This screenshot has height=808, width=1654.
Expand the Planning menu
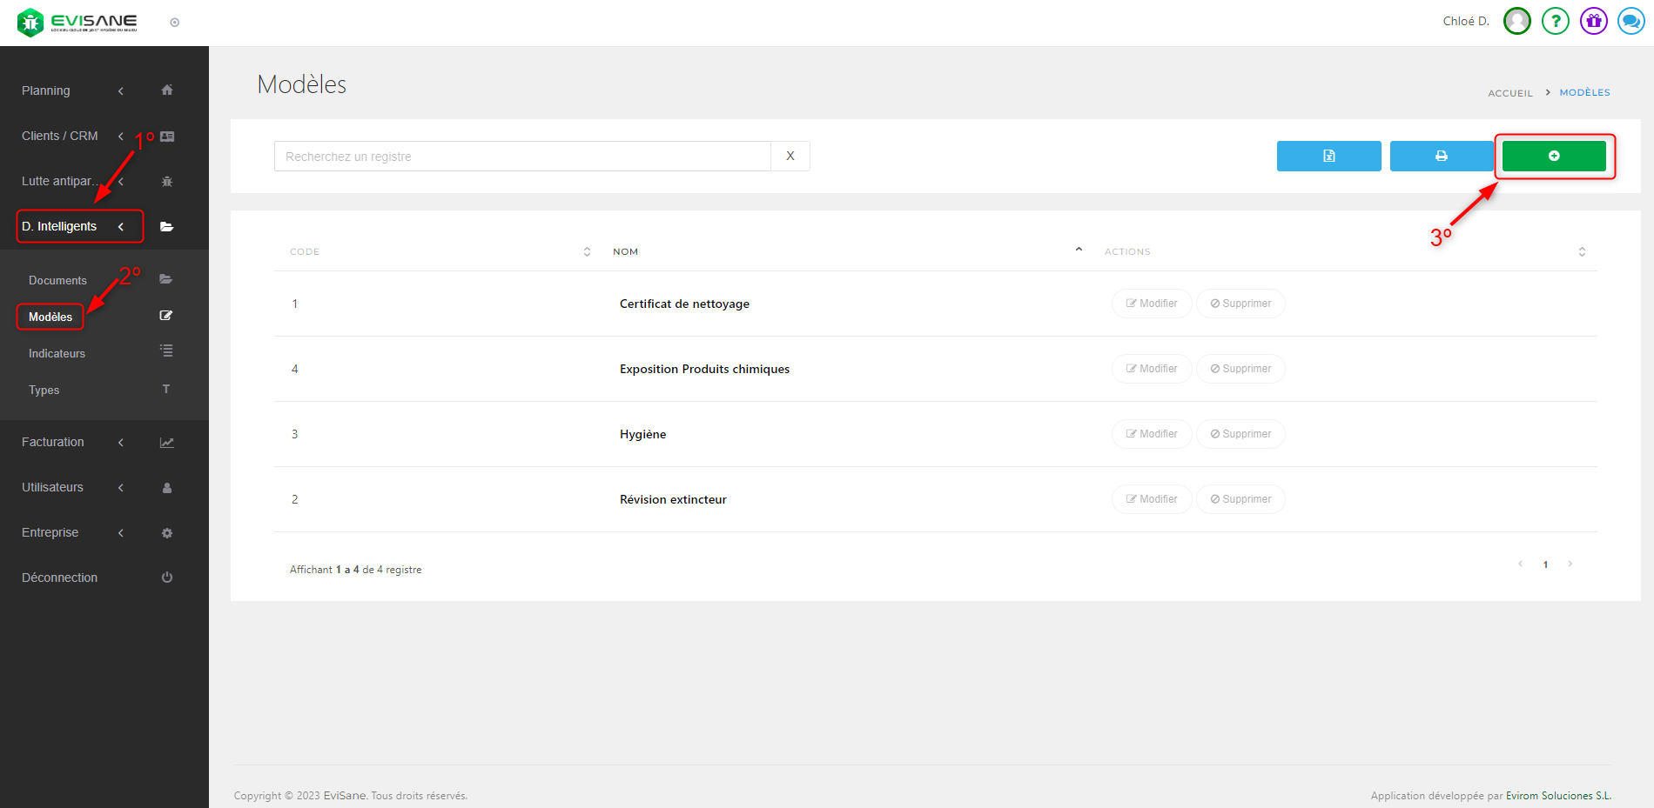point(46,90)
